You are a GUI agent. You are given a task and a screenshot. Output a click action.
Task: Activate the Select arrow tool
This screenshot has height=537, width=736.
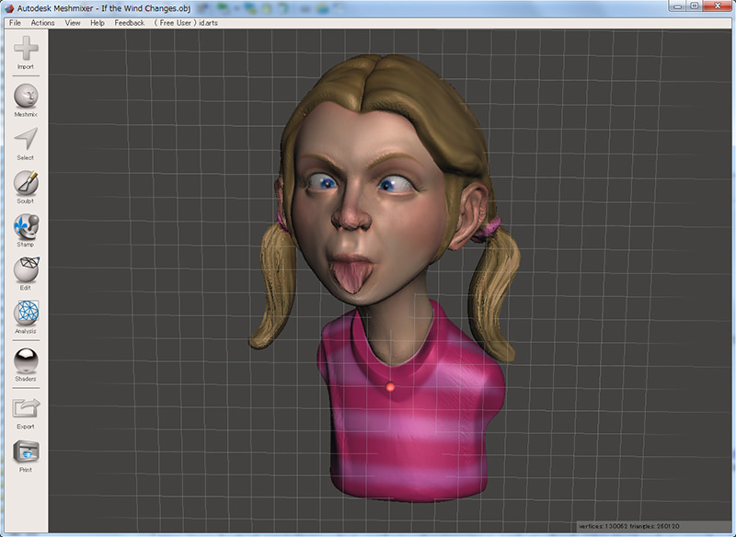point(26,140)
